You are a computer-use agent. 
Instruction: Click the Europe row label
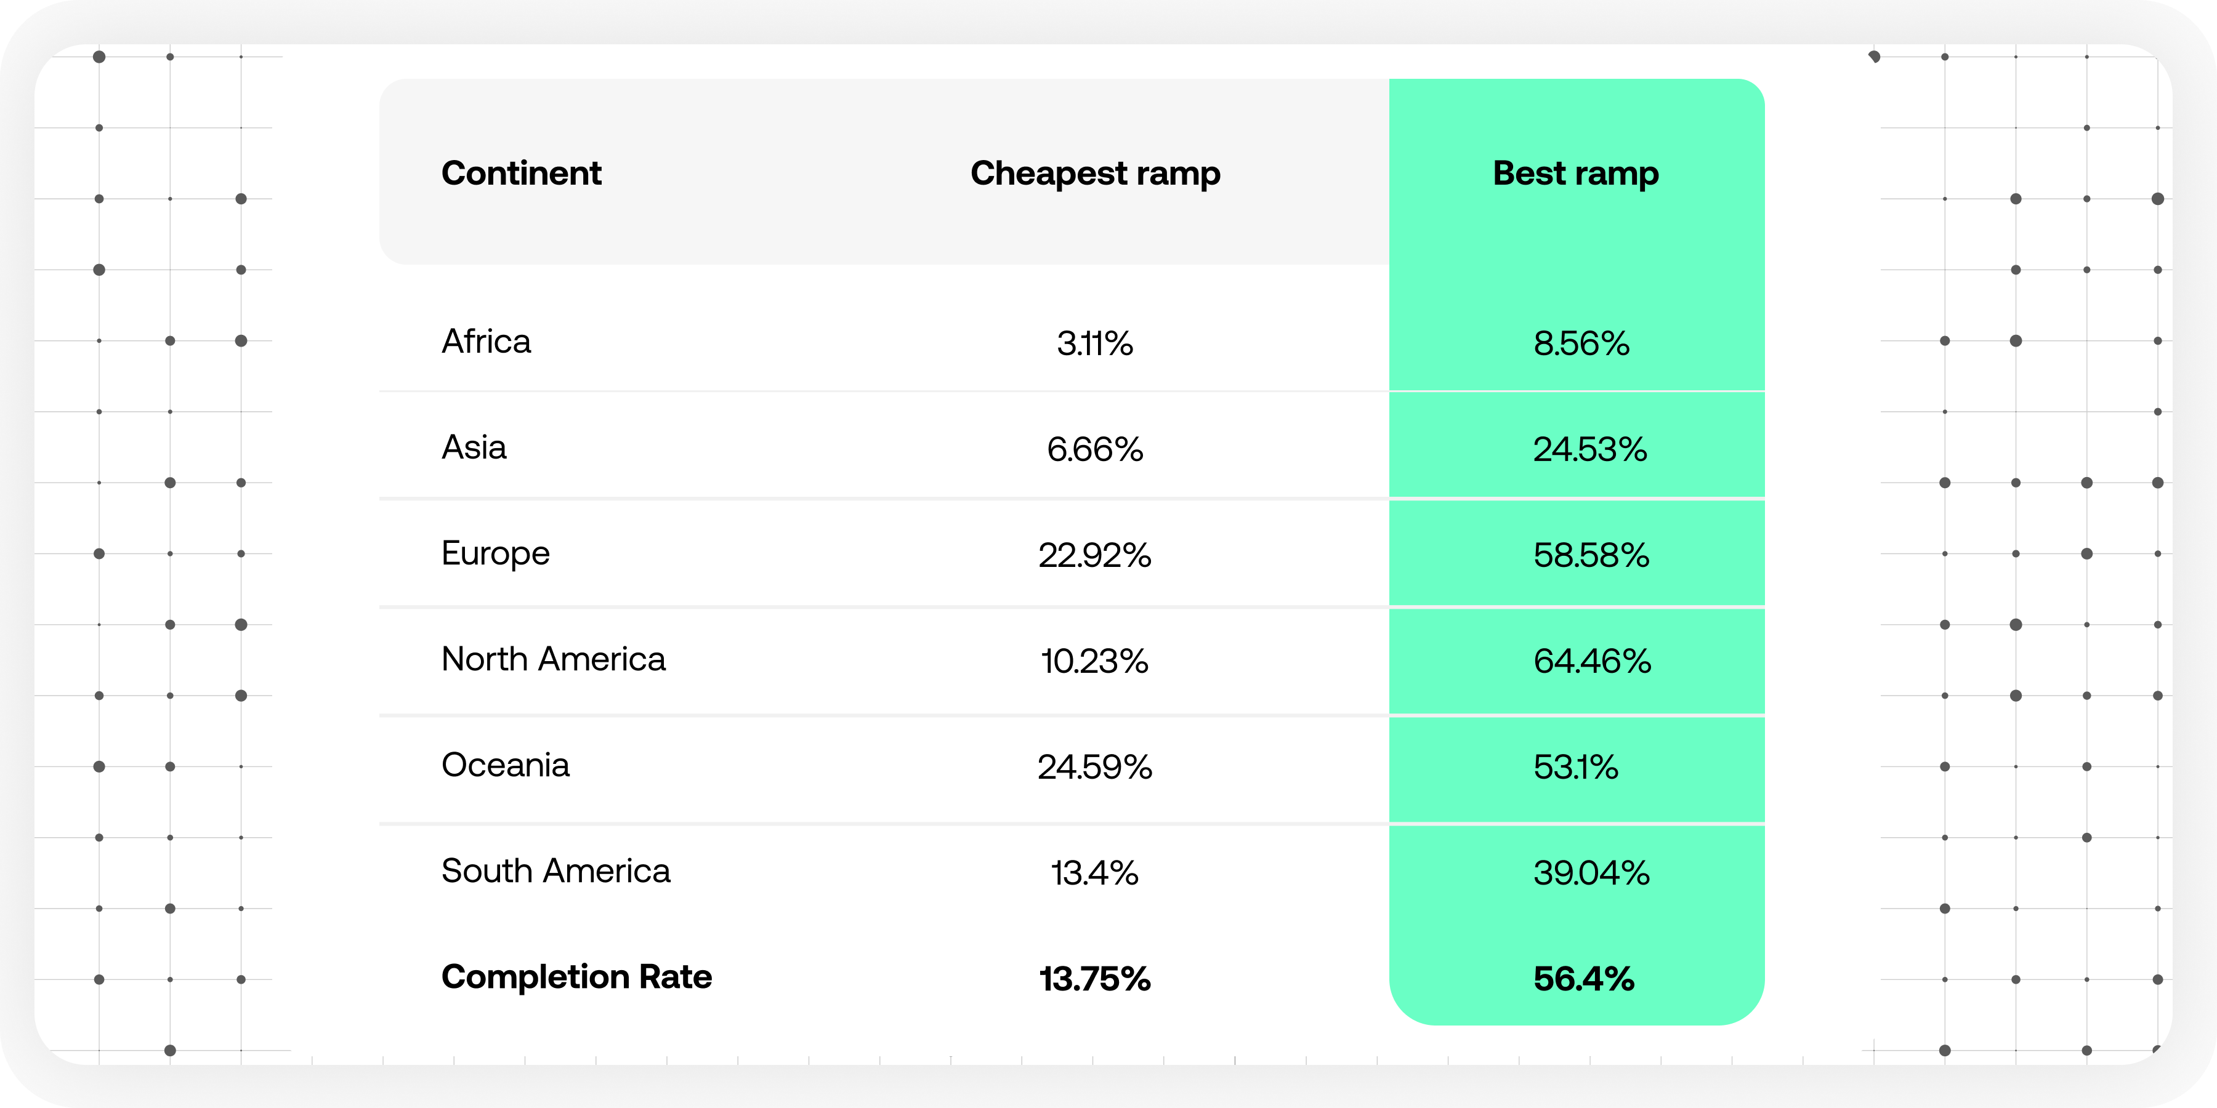496,553
